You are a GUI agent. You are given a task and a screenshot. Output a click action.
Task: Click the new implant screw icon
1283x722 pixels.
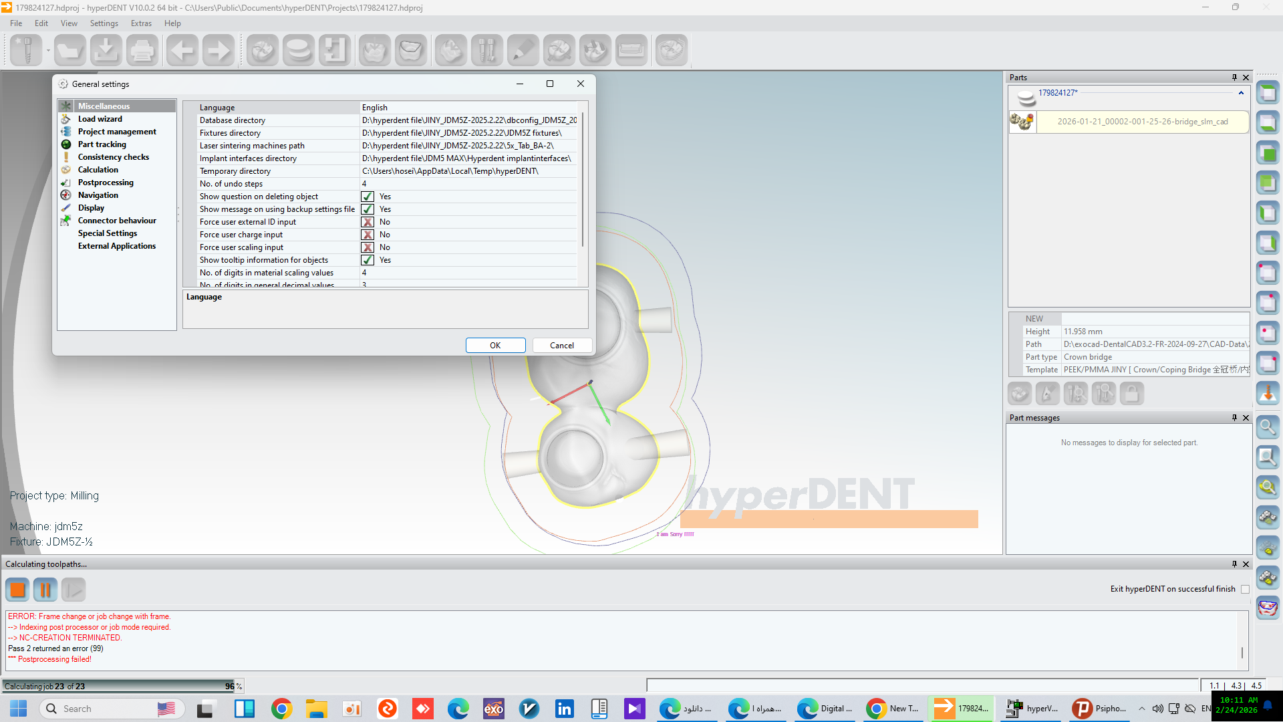(27, 50)
